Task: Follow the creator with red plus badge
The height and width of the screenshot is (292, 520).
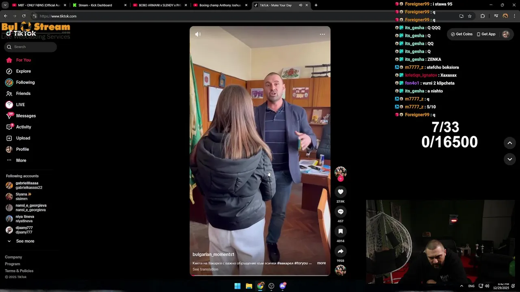Action: coord(340,179)
